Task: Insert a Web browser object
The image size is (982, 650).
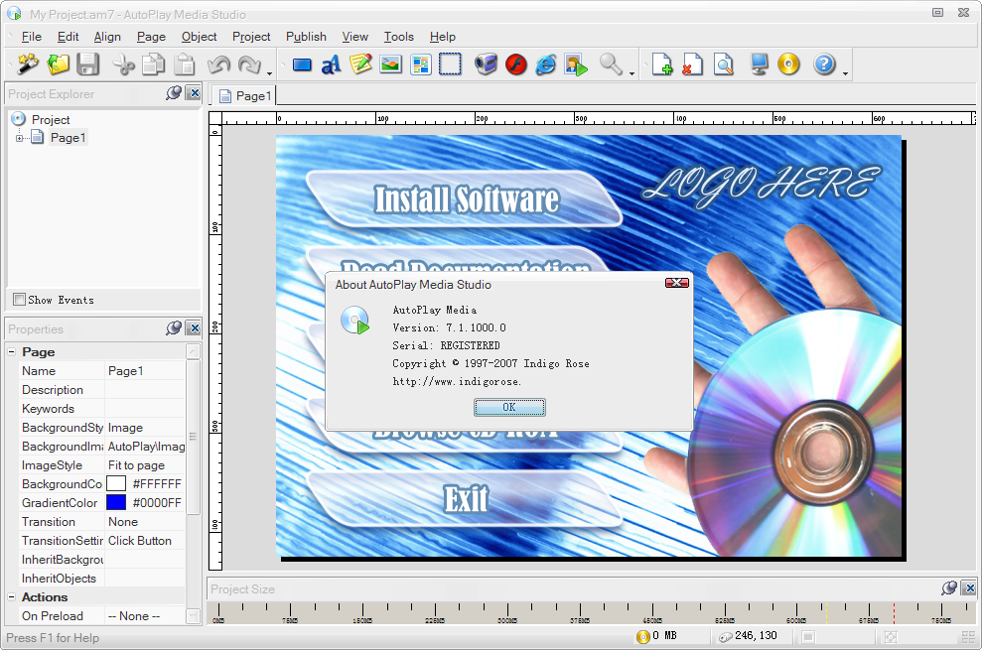Action: (x=546, y=64)
